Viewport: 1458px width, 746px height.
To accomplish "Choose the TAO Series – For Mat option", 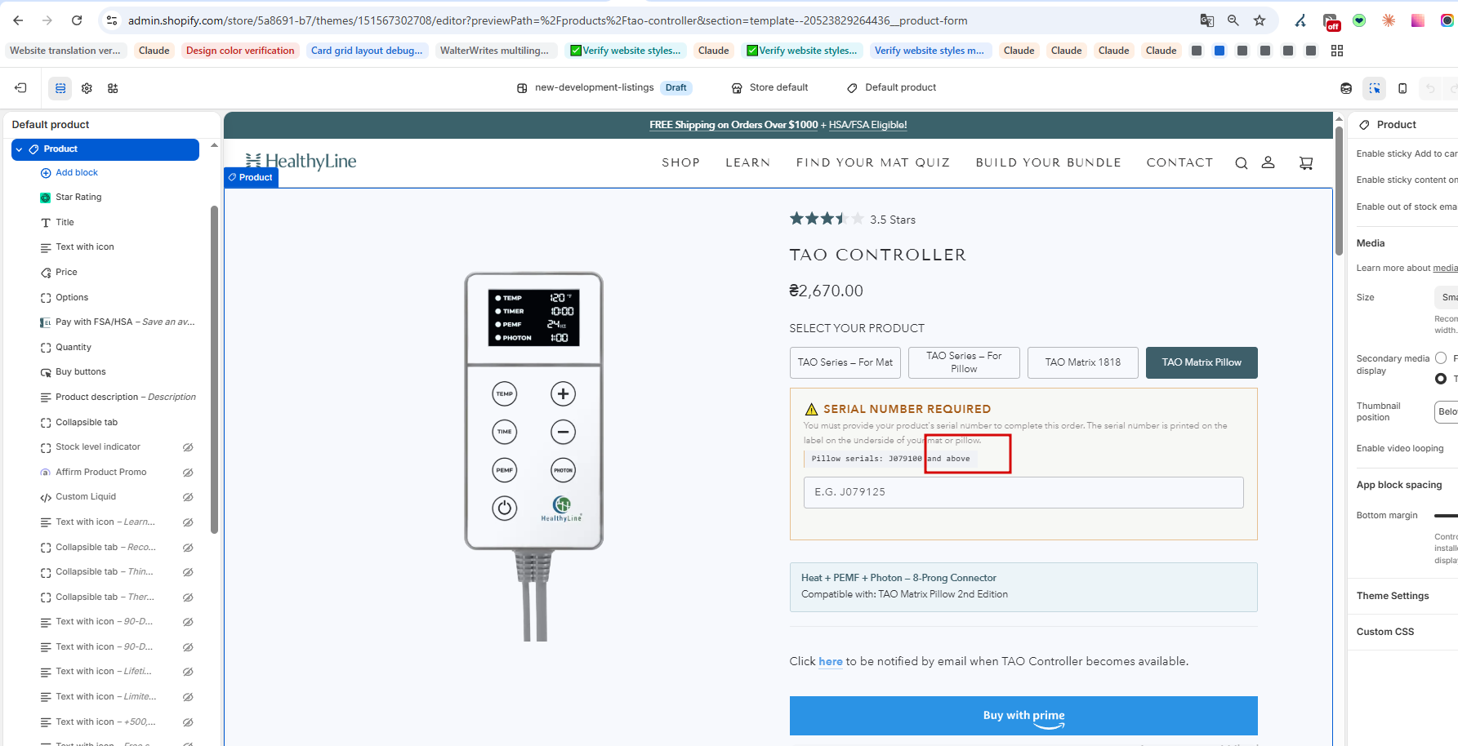I will 845,362.
